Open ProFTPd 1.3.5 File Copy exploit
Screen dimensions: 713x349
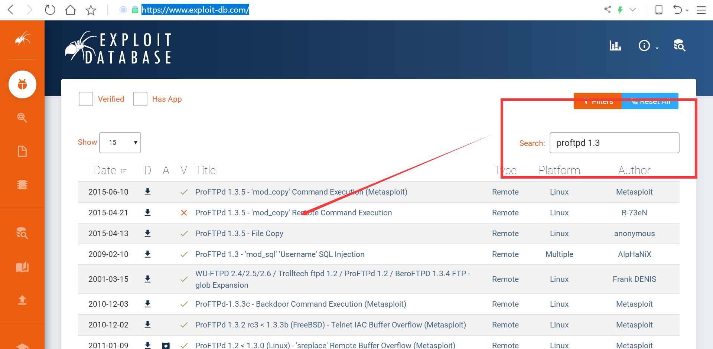tap(239, 234)
